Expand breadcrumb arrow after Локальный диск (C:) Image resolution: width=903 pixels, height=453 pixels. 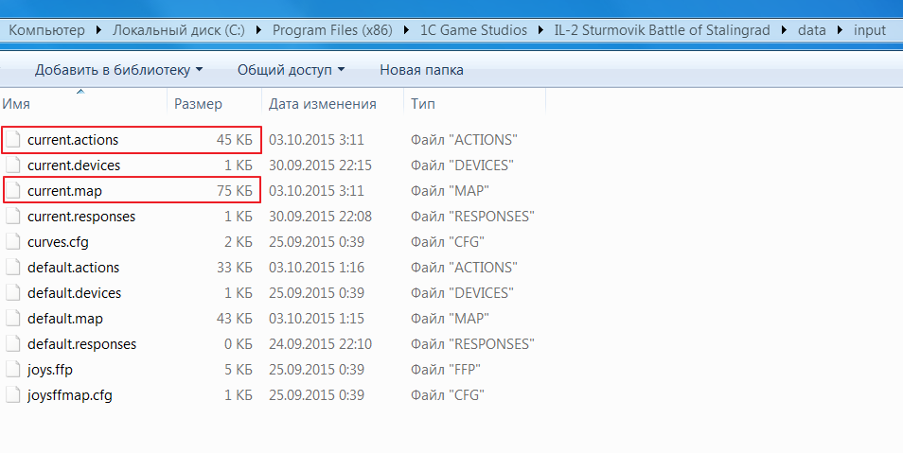point(258,30)
